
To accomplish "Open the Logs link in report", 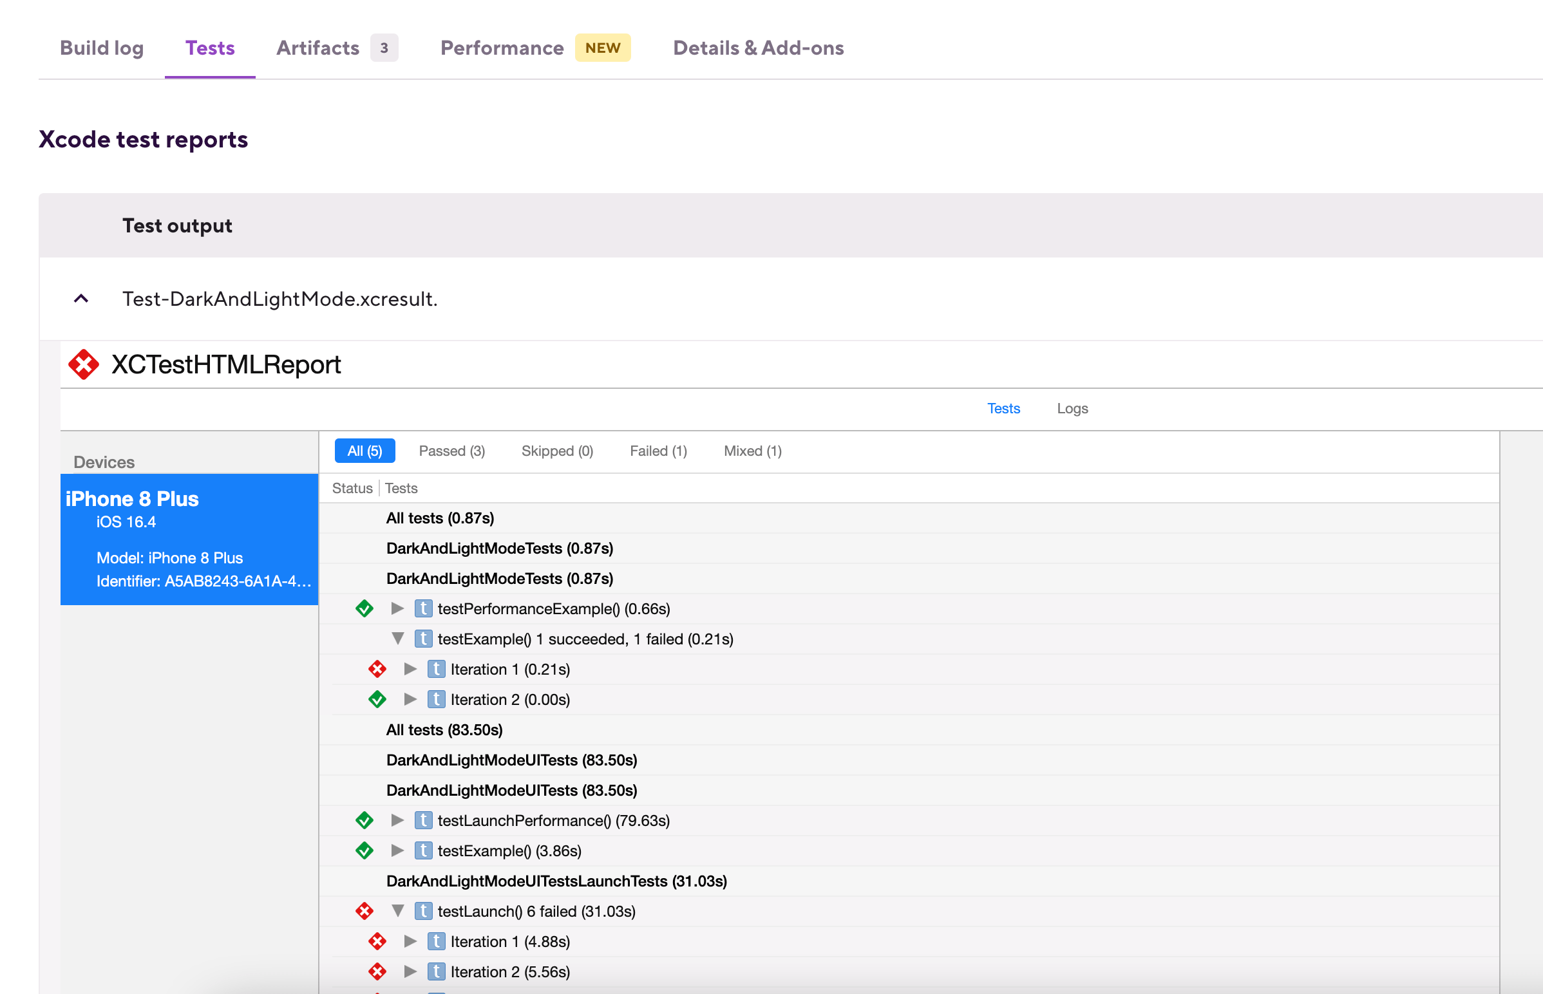I will point(1072,409).
